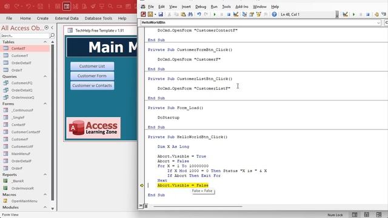388x218 pixels.
Task: Click the Access Learning Zone logo
Action: point(93,128)
